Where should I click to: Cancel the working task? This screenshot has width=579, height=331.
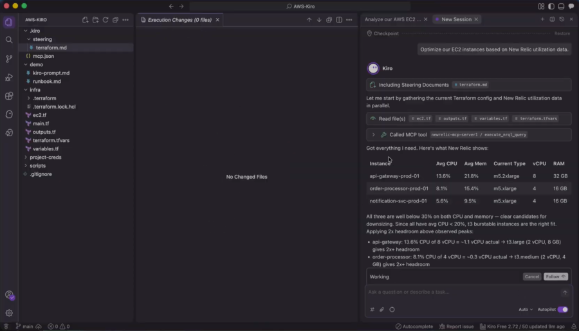[532, 277]
